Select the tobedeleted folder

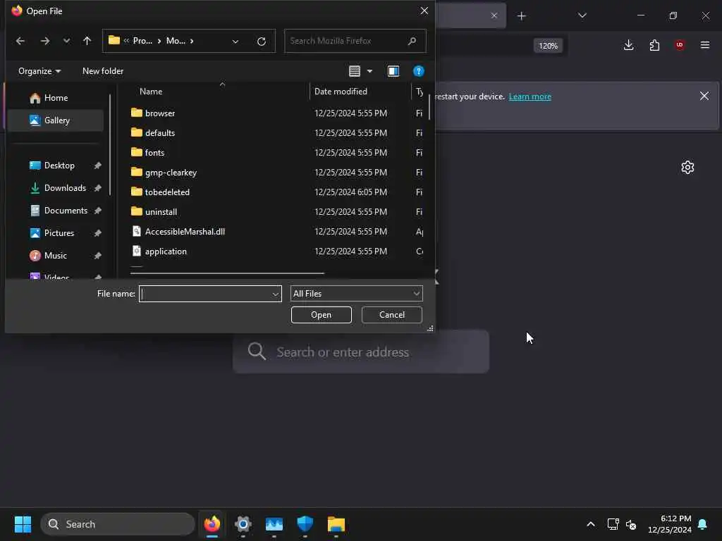(166, 192)
